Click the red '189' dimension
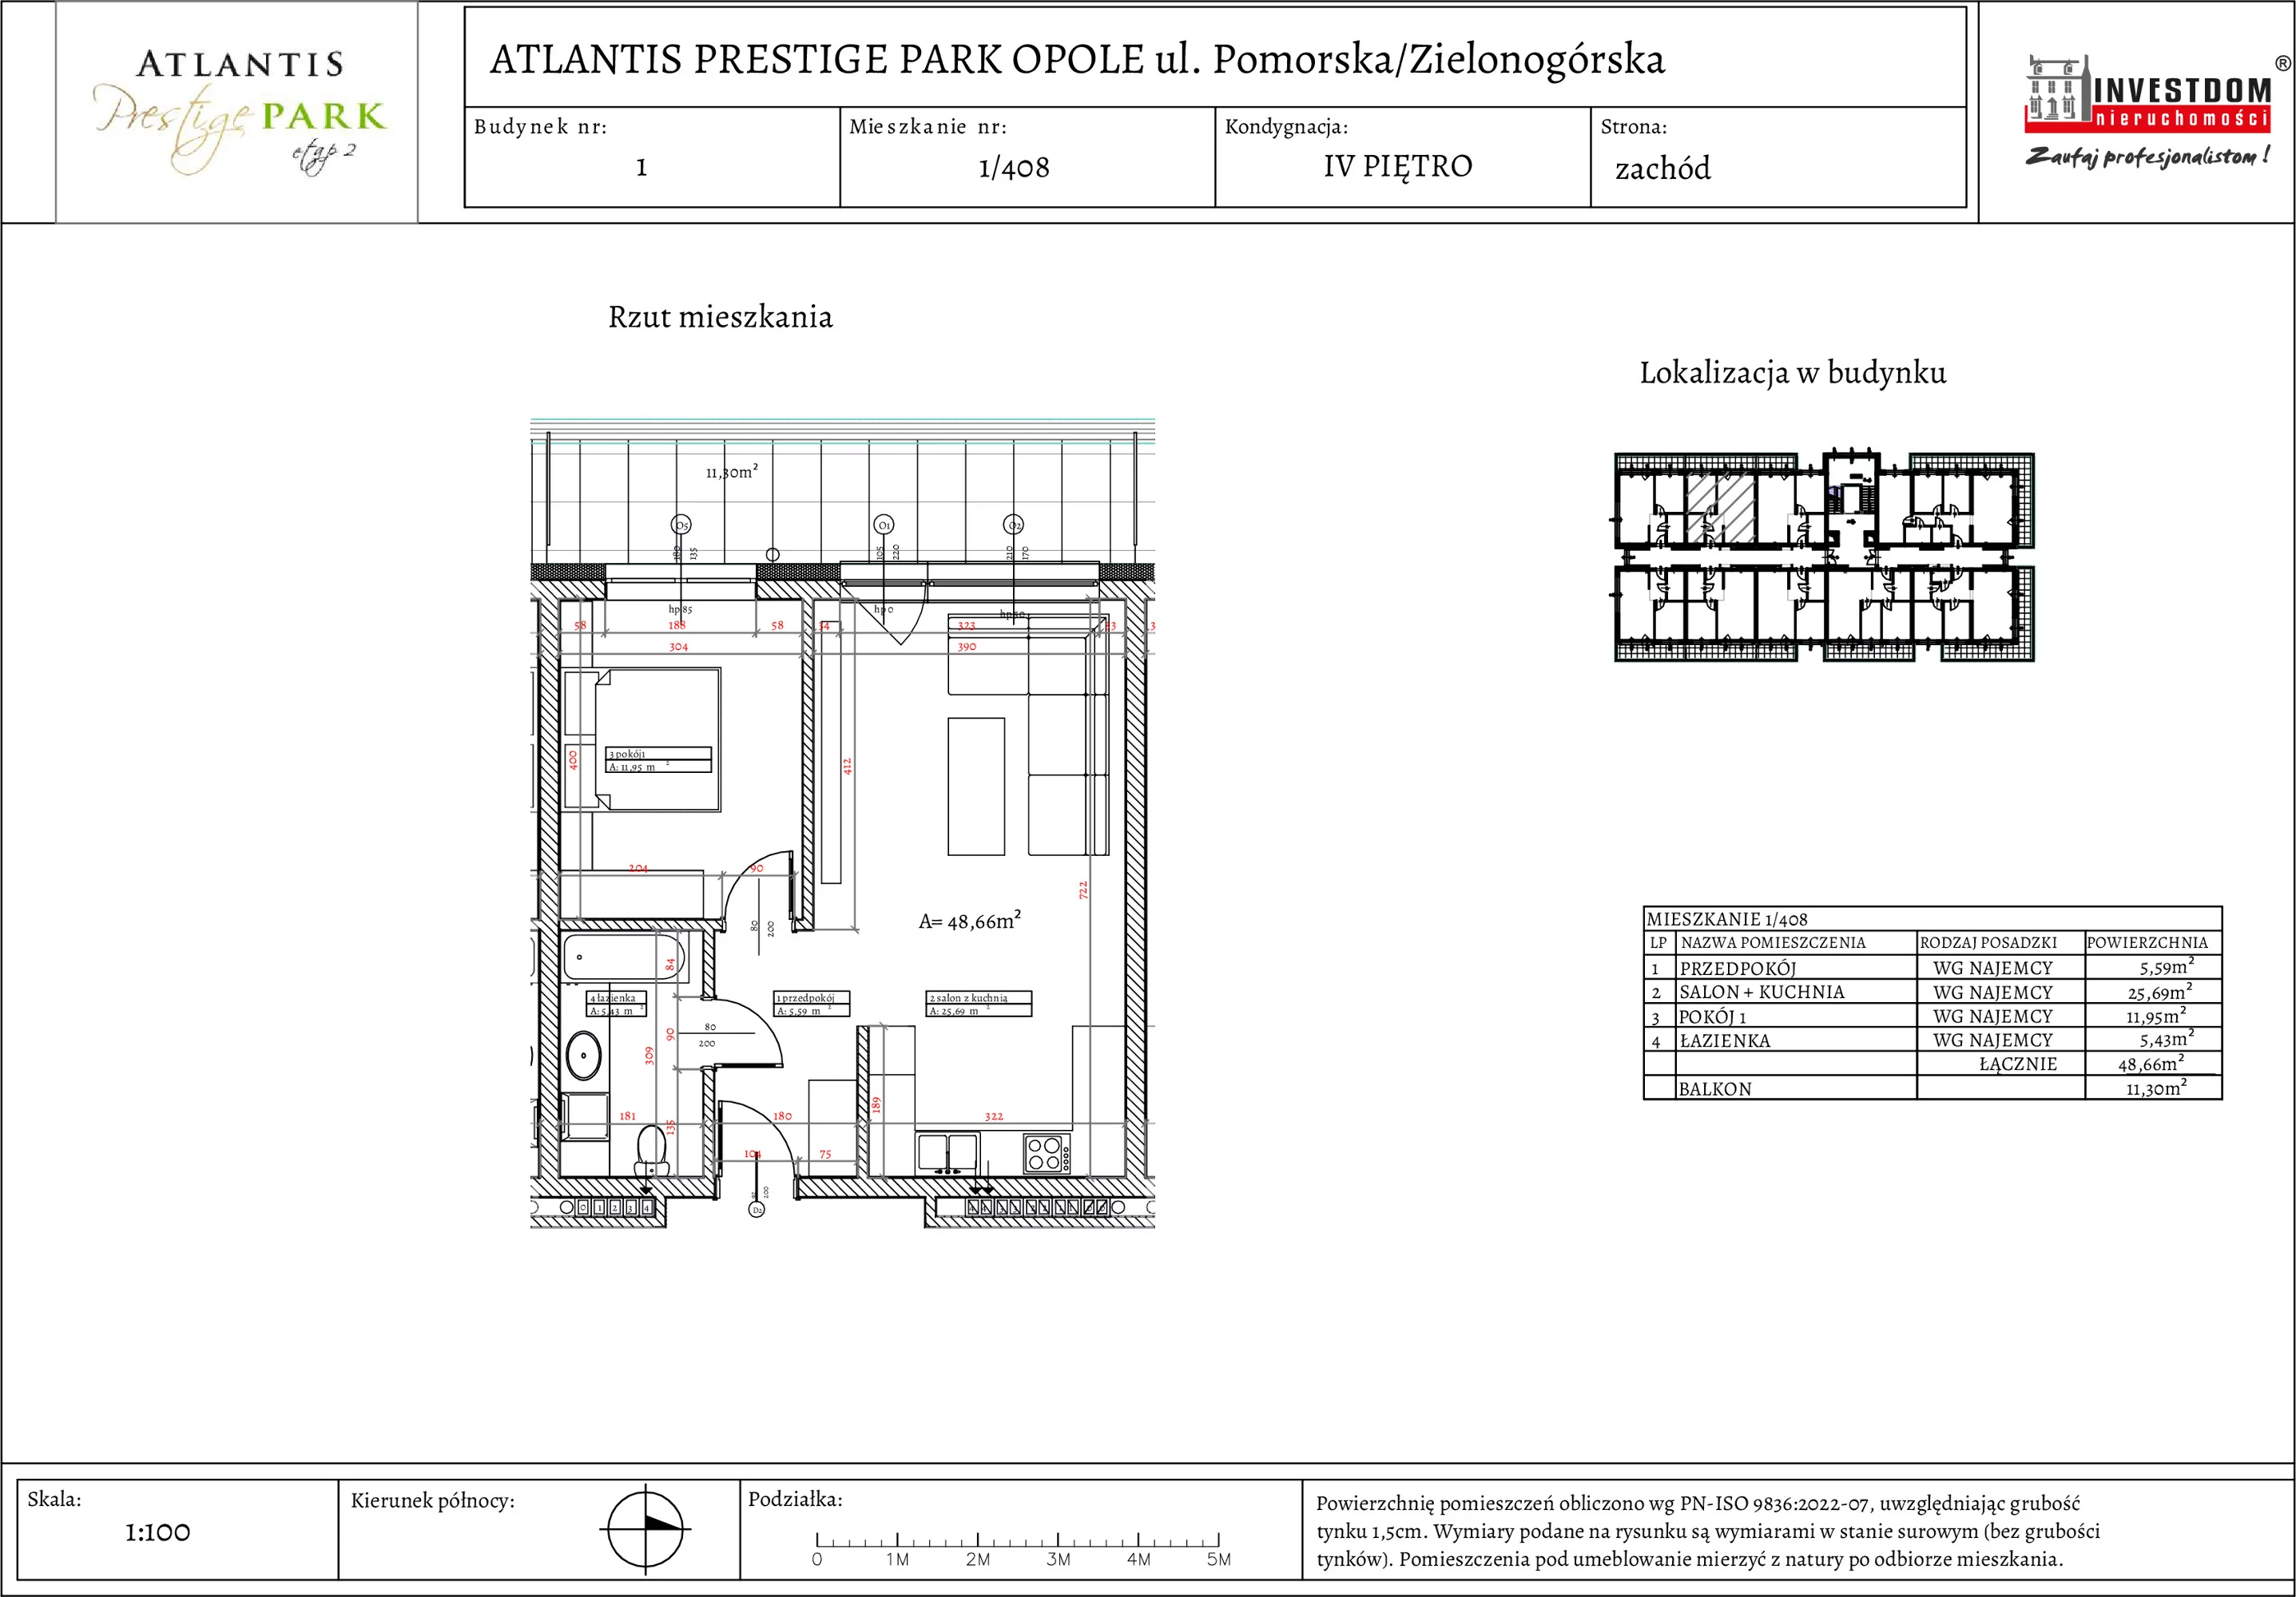Viewport: 2296px width, 1597px height. [875, 1104]
